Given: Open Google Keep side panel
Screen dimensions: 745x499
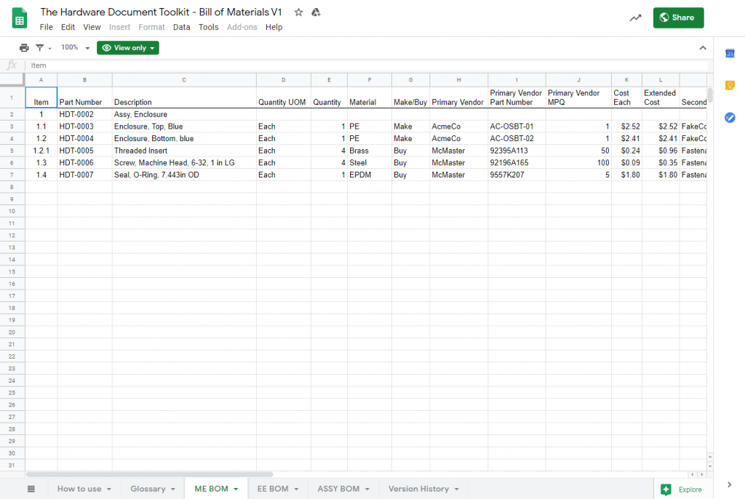Looking at the screenshot, I should click(x=730, y=85).
